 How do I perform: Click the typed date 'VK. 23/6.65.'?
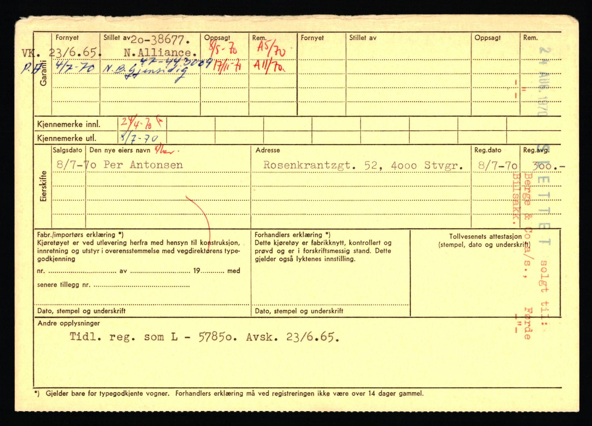62,53
